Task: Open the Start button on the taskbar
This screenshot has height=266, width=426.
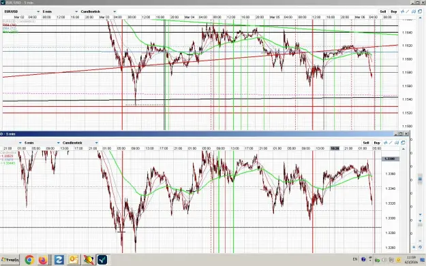Action: coord(10,260)
